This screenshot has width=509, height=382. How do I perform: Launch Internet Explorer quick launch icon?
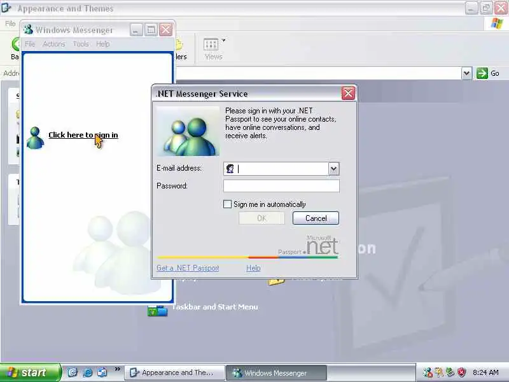(x=88, y=372)
